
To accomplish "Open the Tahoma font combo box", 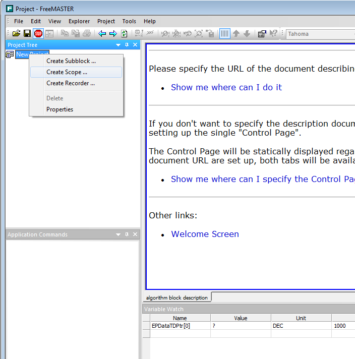I will click(321, 34).
